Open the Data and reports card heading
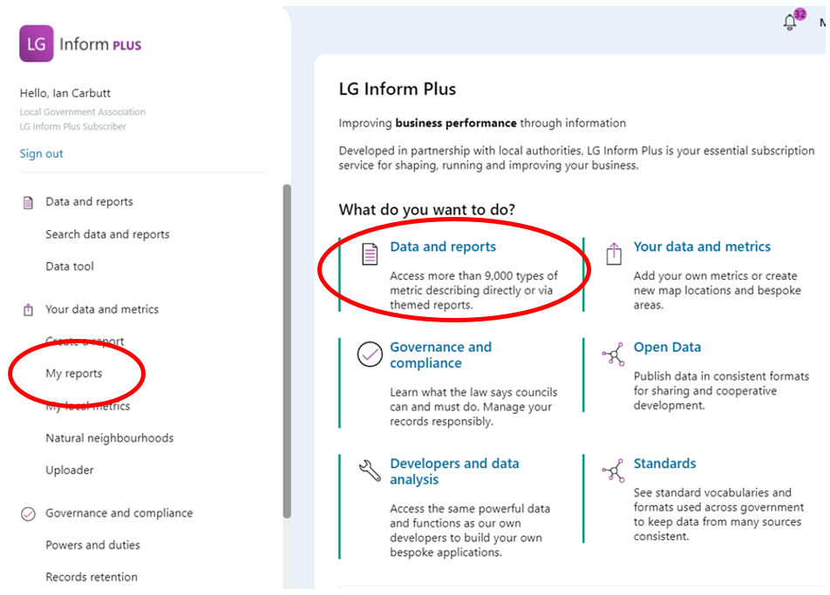The image size is (830, 595). pos(443,247)
